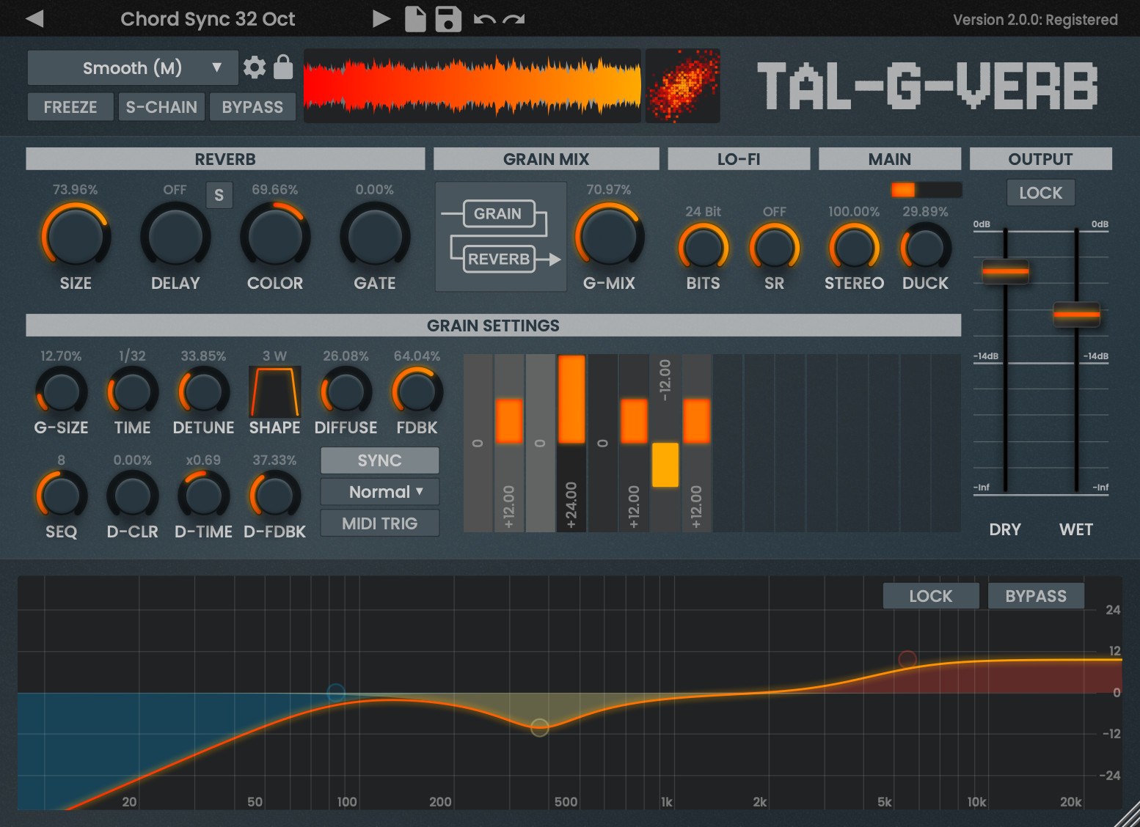Click the undo arrow icon

coord(484,19)
